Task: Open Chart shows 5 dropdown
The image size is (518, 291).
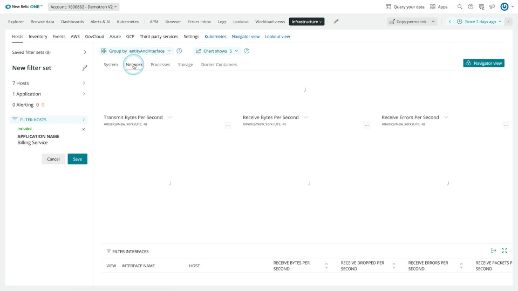Action: click(217, 51)
